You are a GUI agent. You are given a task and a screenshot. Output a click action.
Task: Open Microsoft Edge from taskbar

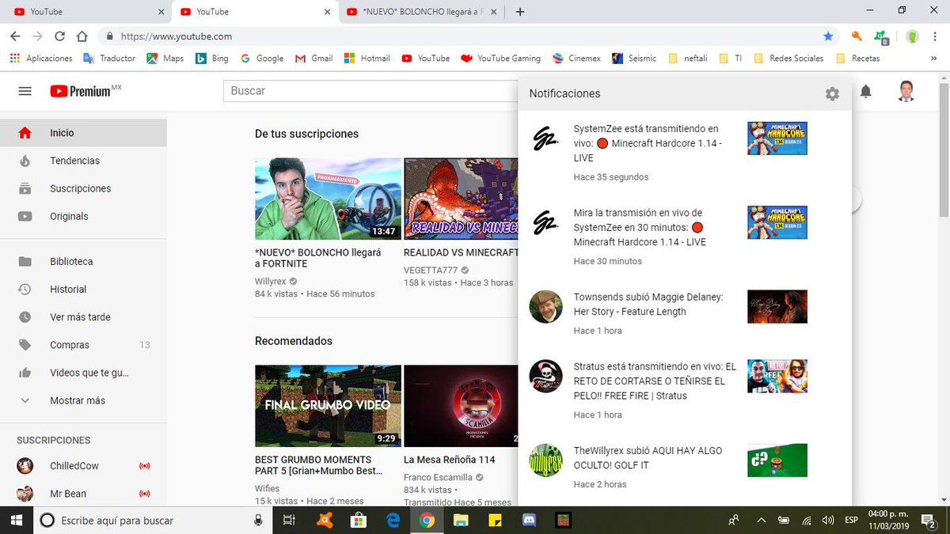click(x=393, y=520)
